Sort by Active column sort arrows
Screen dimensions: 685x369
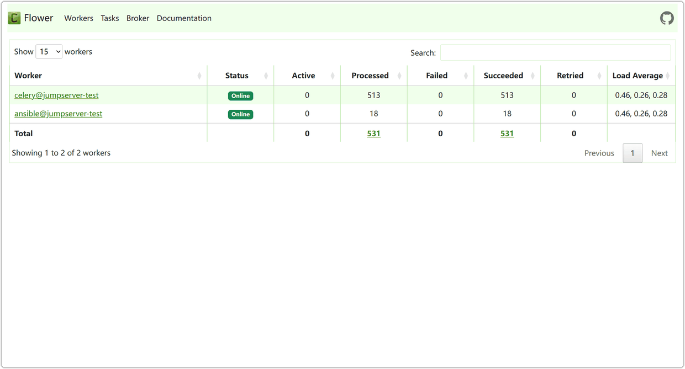coord(333,76)
